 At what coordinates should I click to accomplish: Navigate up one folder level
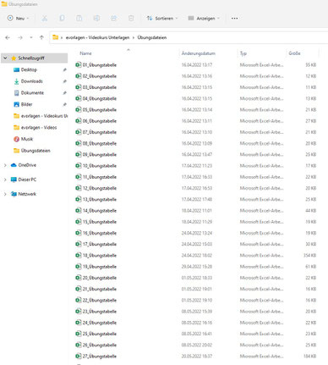(41, 37)
